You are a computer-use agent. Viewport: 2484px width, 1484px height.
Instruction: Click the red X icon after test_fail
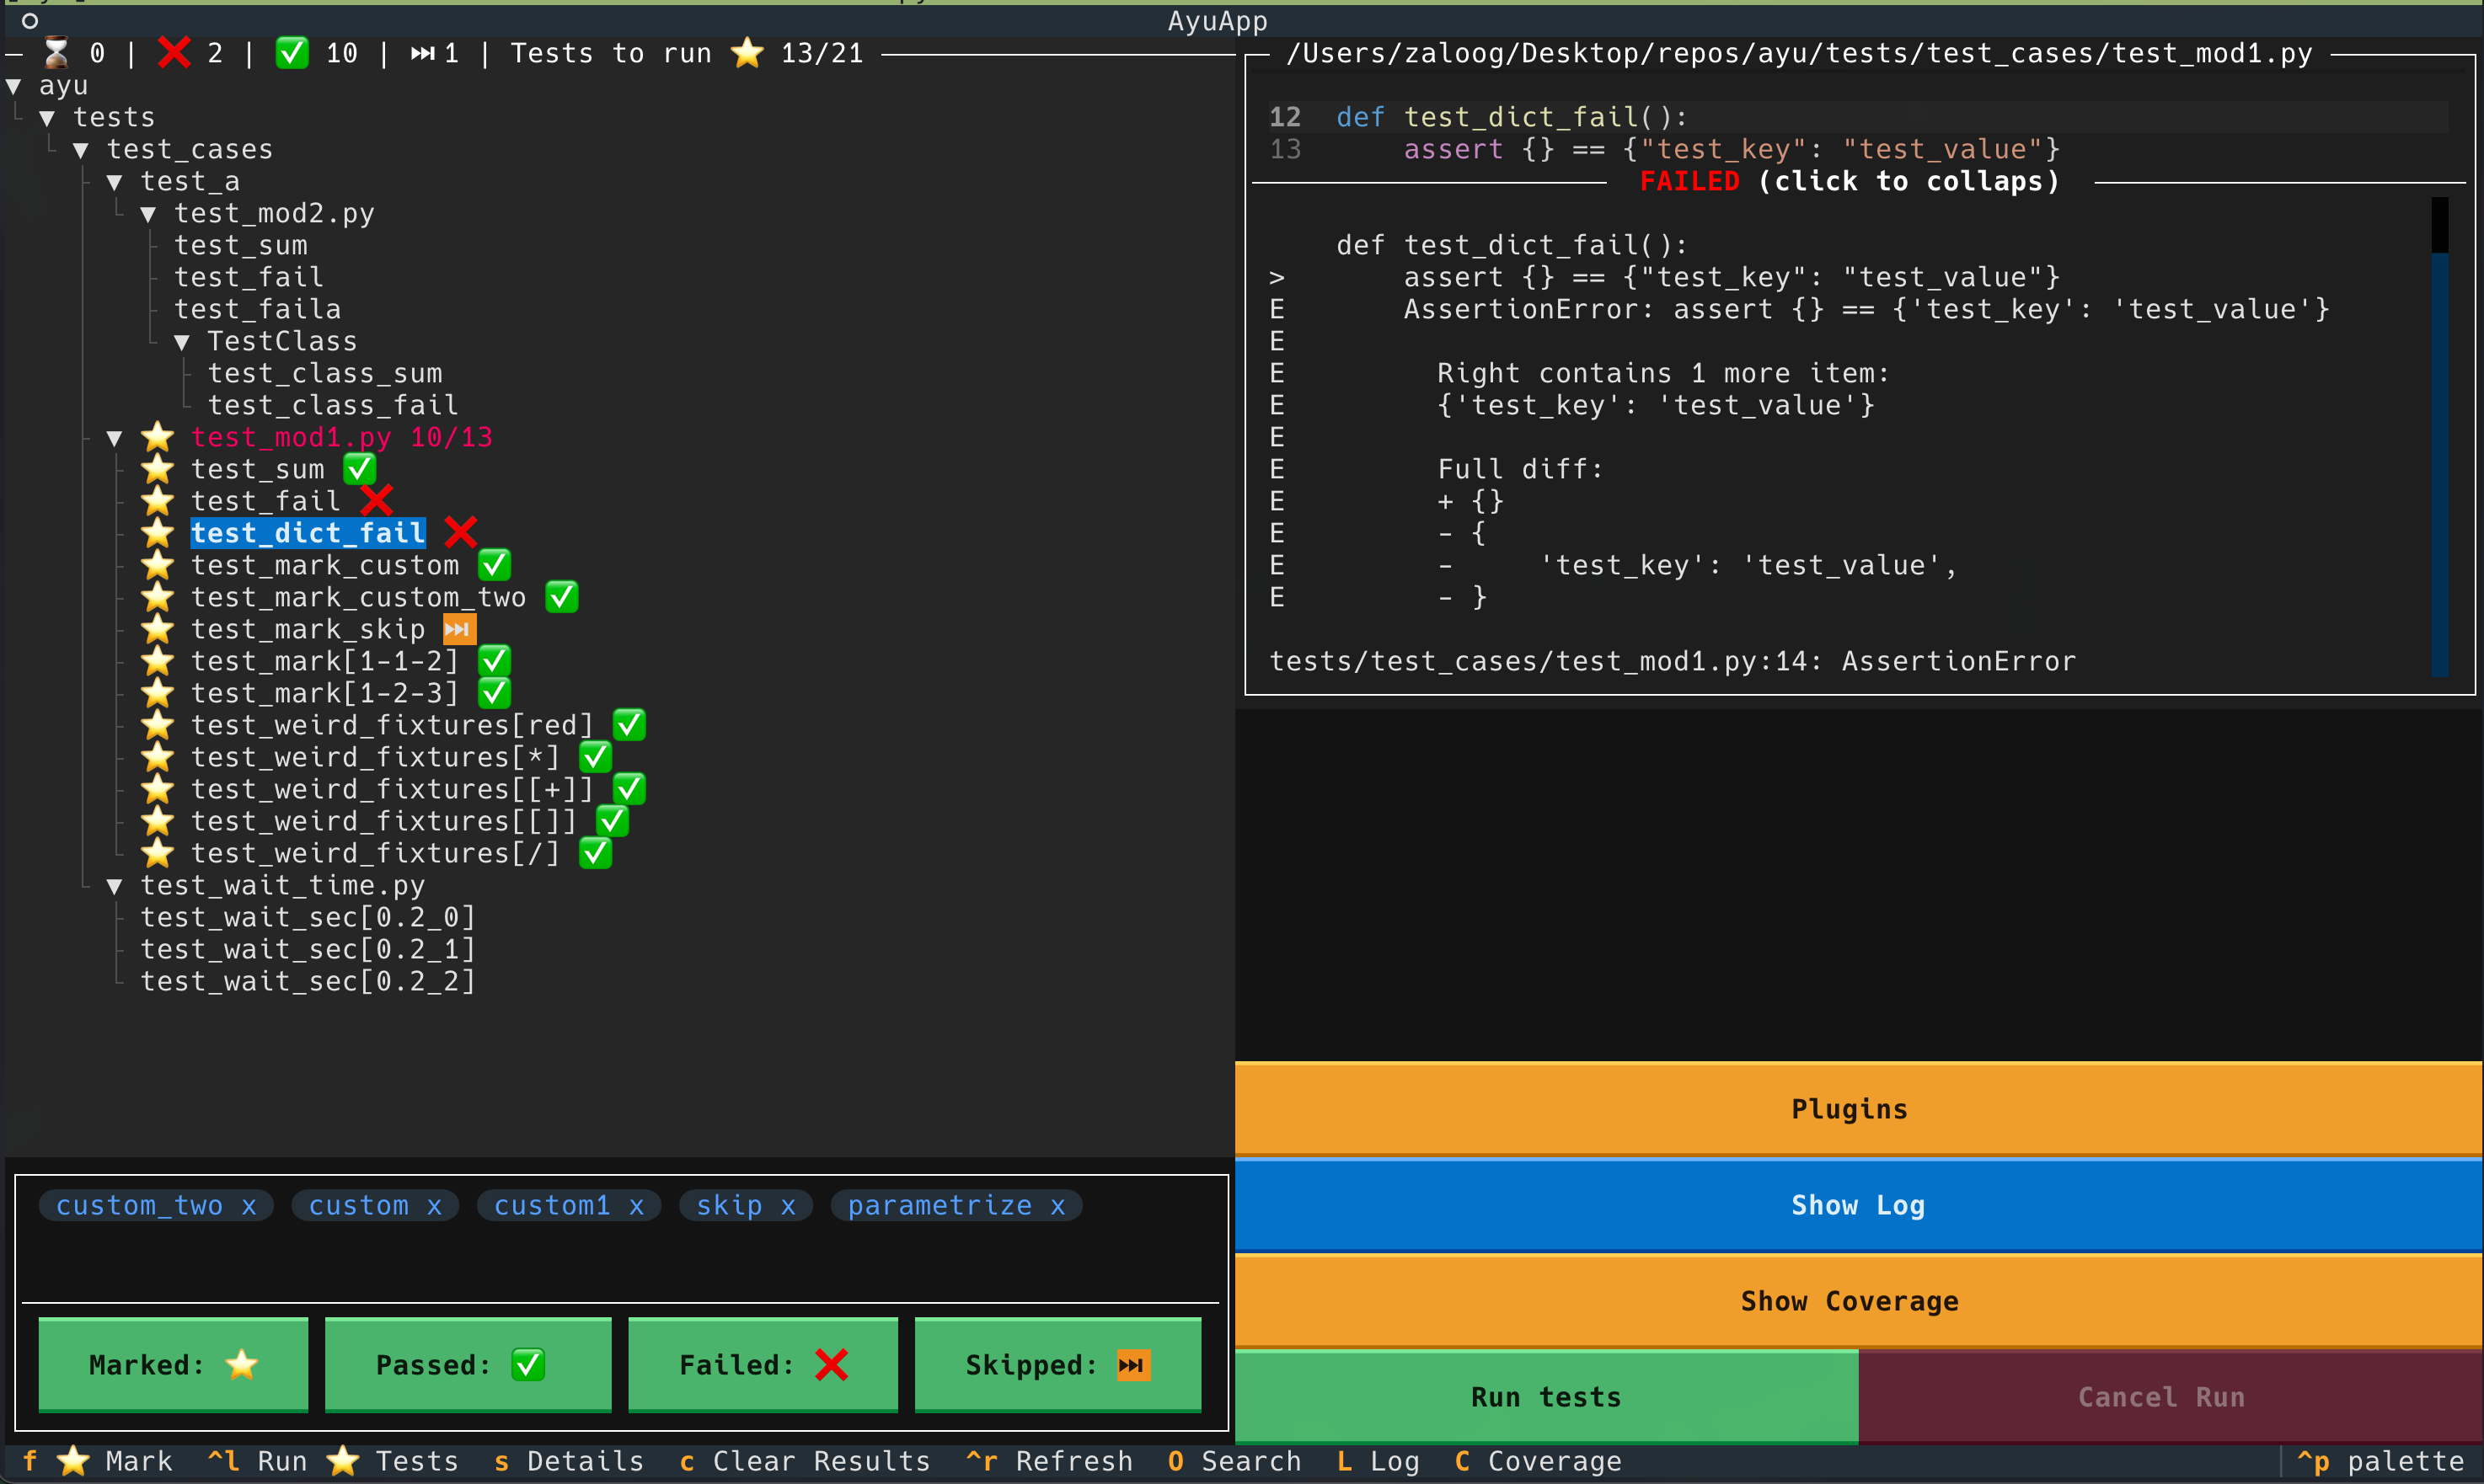[x=376, y=500]
